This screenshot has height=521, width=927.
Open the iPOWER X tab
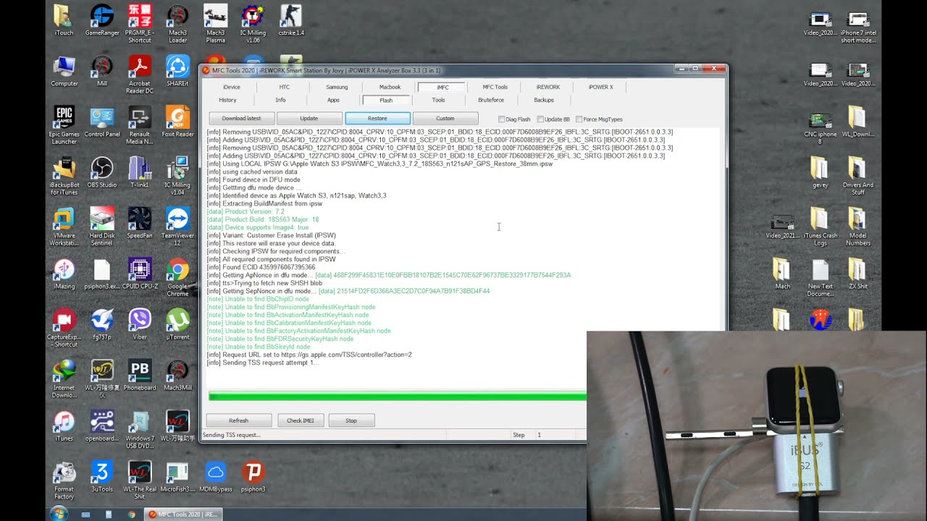(600, 87)
